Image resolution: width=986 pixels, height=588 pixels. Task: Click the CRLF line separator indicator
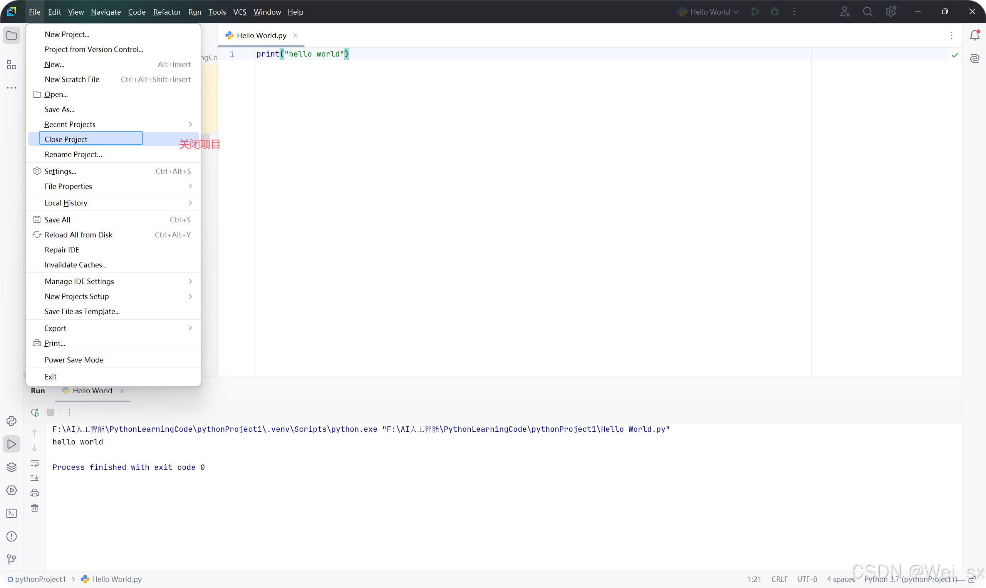[779, 579]
